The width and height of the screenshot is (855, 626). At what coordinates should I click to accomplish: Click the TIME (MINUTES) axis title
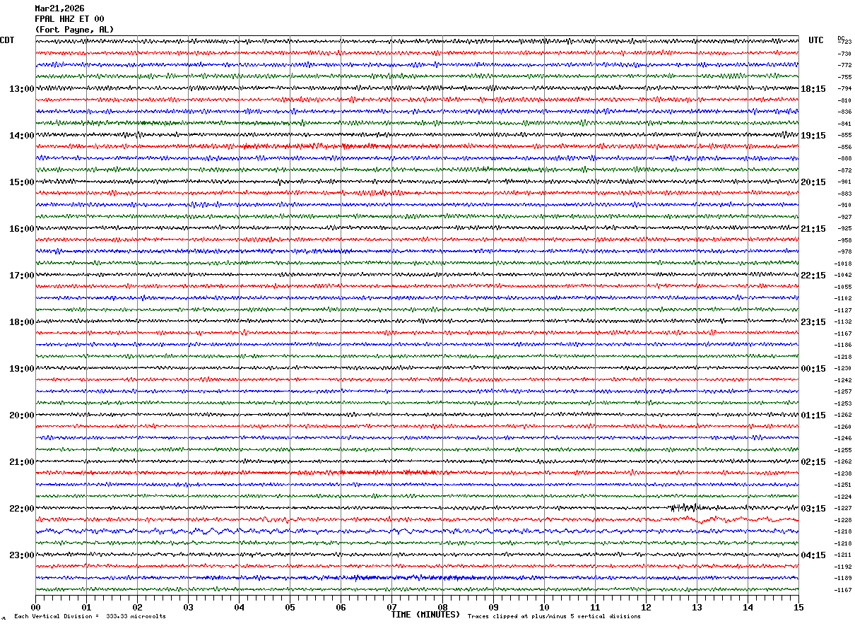coord(425,615)
